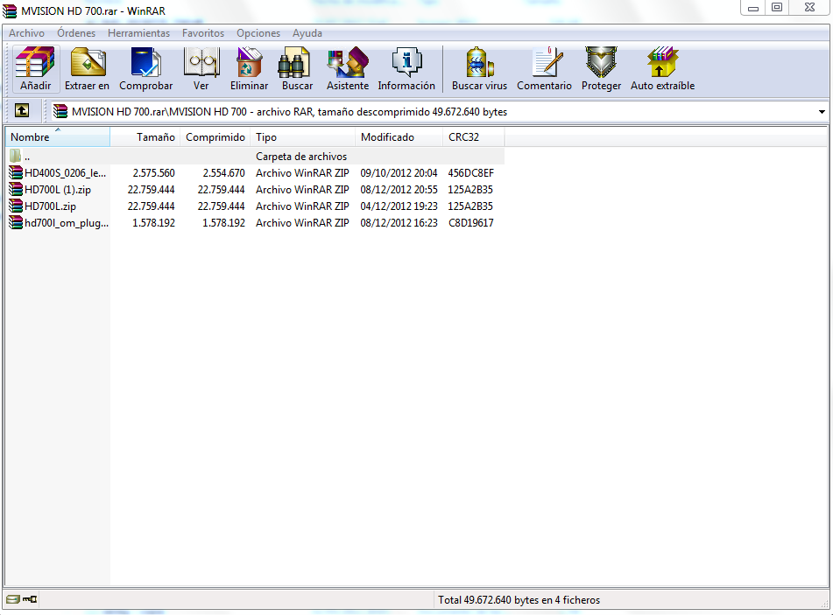Click the hd700l_om_plug zip file icon
Screen dimensions: 833x615
pos(16,222)
